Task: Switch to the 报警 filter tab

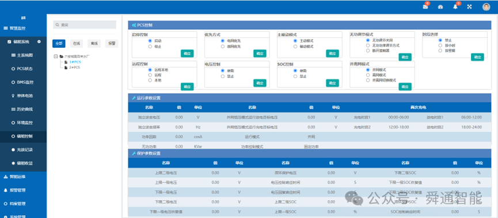Action: [112, 44]
